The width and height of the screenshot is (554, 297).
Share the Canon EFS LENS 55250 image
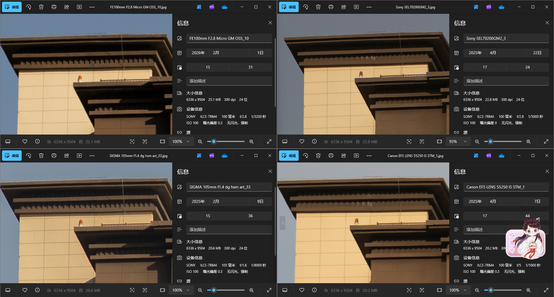[x=344, y=156]
